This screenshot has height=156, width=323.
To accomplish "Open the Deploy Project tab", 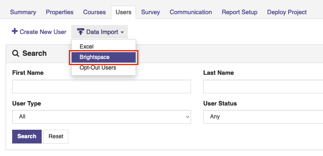I will 287,12.
